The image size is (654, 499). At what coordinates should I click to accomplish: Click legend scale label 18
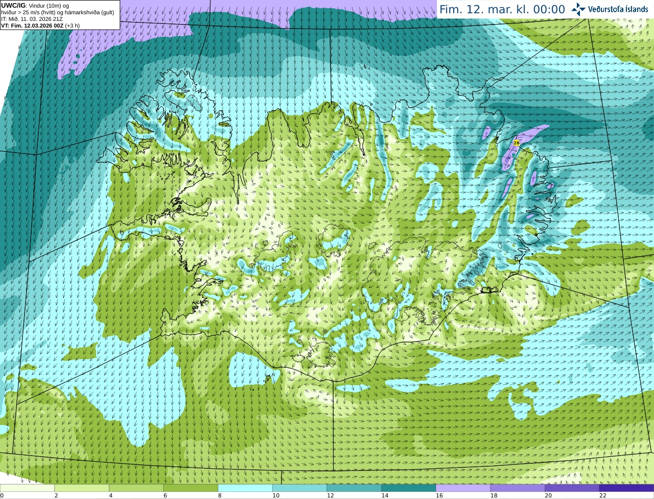click(494, 495)
